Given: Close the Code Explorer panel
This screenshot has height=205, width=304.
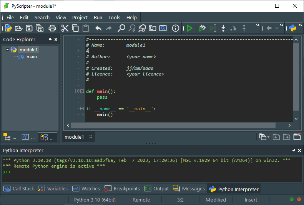Looking at the screenshot, I should point(56,39).
